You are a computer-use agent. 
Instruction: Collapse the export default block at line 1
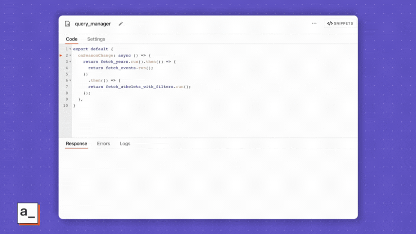tap(70, 49)
